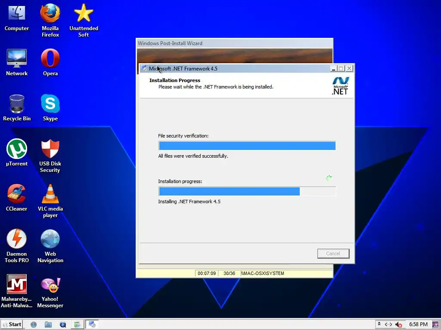Click the installation progress bar
Image resolution: width=441 pixels, height=330 pixels.
[247, 191]
